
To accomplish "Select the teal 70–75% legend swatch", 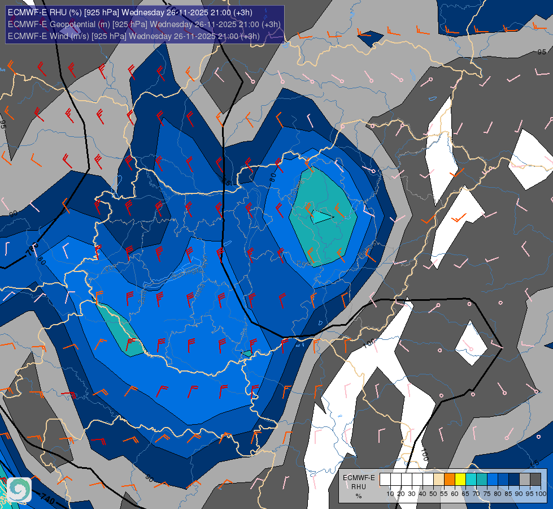I will (482, 479).
